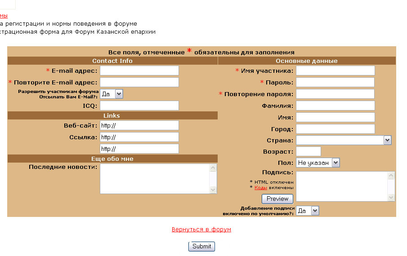Image resolution: width=407 pixels, height=256 pixels.
Task: Click the Ссылка http:// field
Action: click(139, 137)
